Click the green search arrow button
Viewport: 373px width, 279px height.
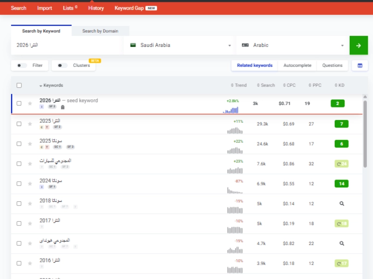[358, 46]
